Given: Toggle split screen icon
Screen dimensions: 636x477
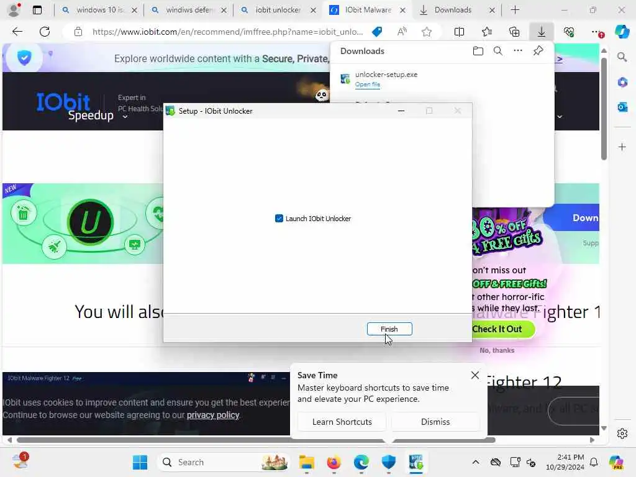Looking at the screenshot, I should tap(459, 32).
